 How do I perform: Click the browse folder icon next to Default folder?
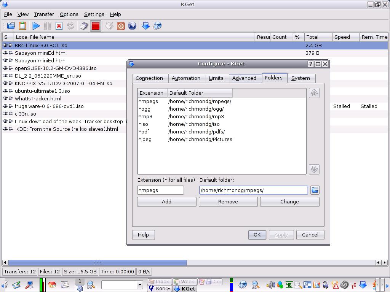pos(315,190)
